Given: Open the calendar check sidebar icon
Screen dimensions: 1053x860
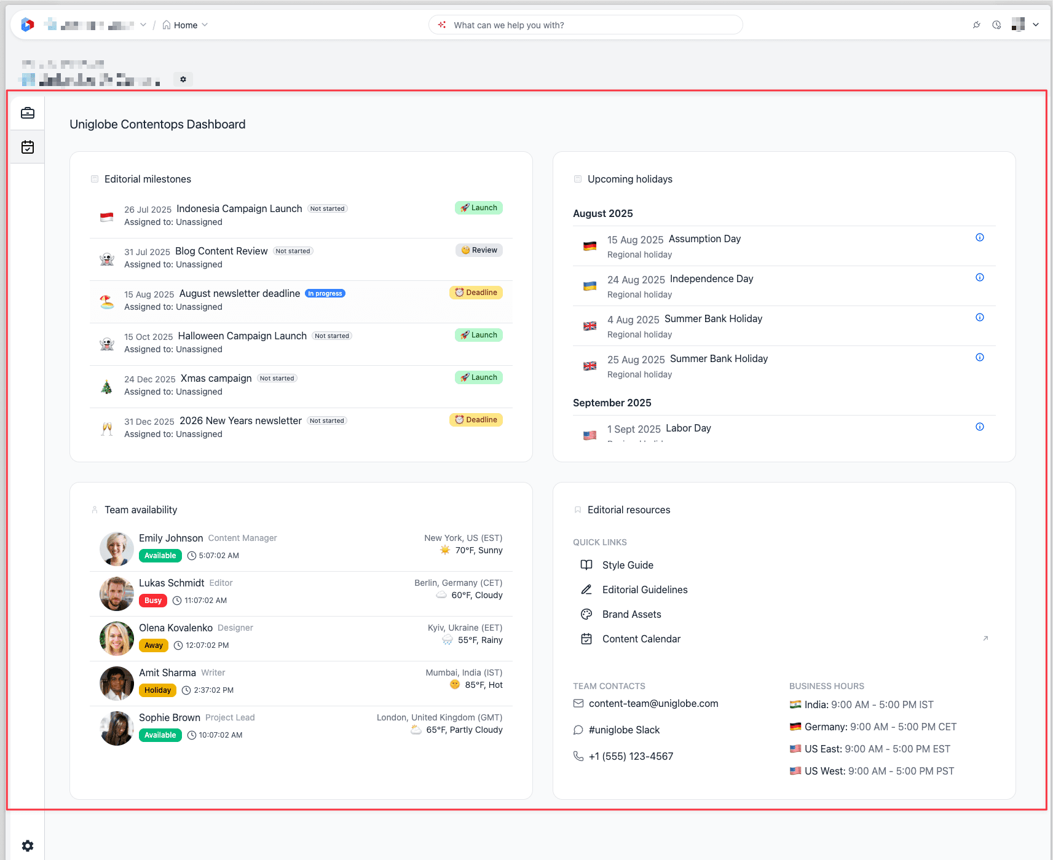Looking at the screenshot, I should (x=28, y=147).
